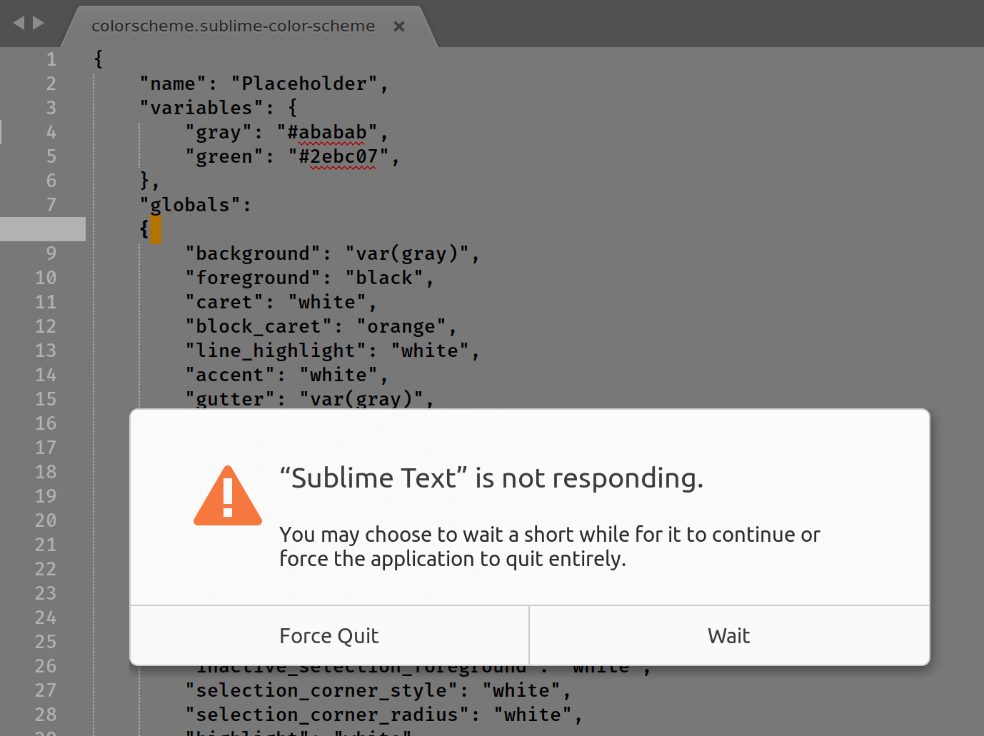Click the "orange" block_caret value

[x=401, y=327]
